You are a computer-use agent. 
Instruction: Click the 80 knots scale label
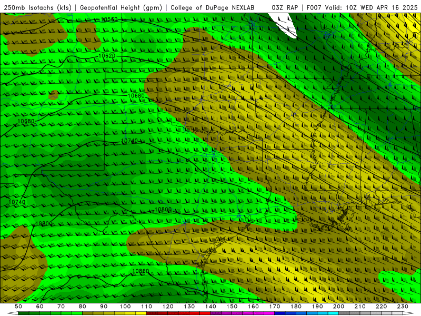83,307
